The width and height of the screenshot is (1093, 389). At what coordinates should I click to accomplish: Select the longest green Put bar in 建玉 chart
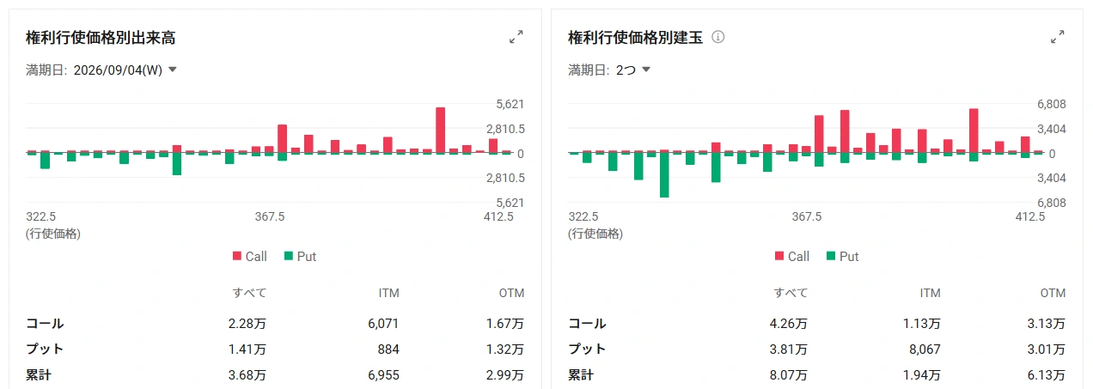664,175
